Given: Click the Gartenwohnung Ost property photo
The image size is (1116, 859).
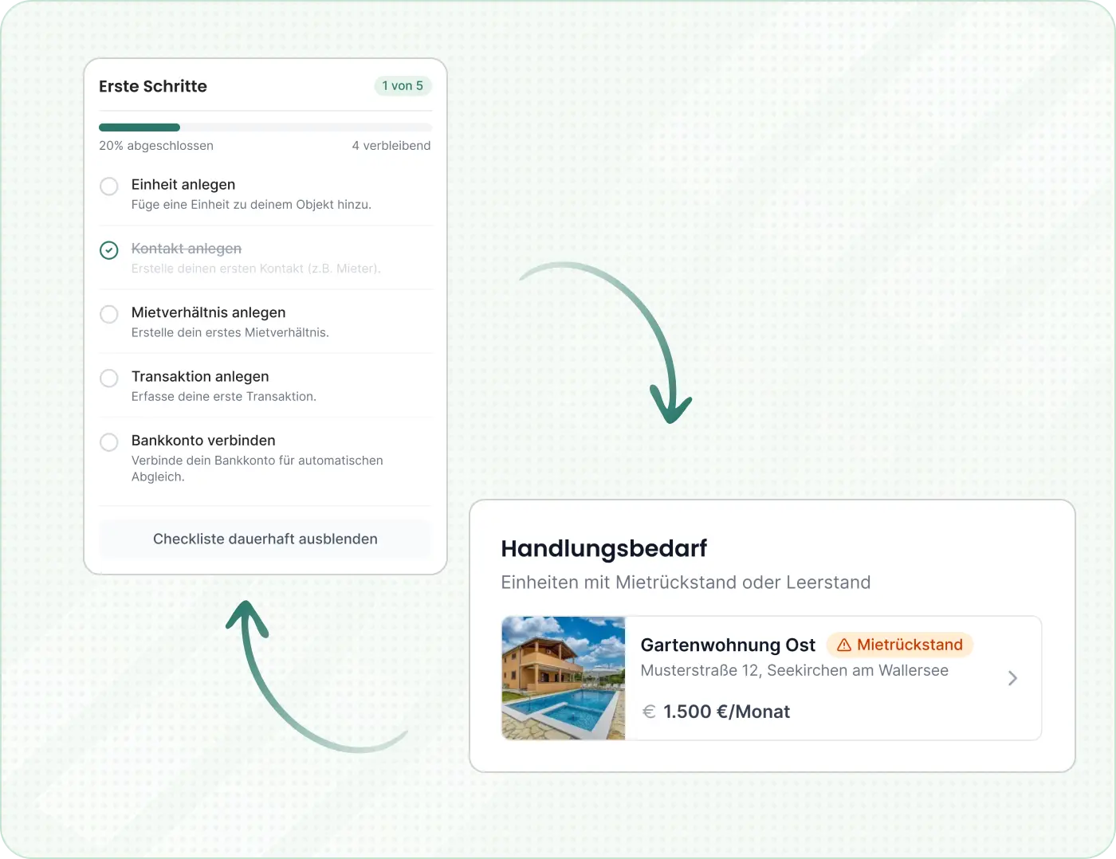Looking at the screenshot, I should 563,678.
